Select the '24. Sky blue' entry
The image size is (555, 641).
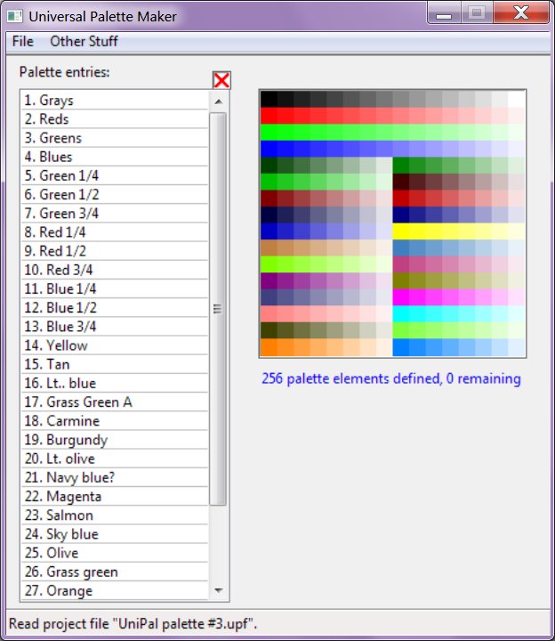pyautogui.click(x=115, y=534)
